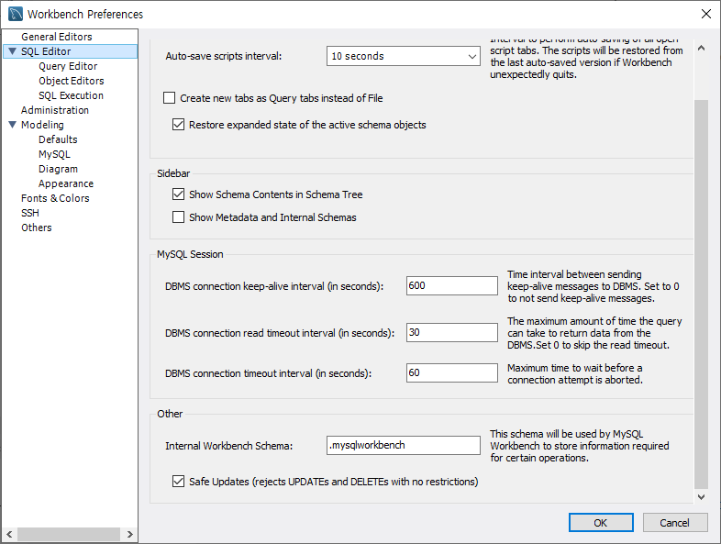Click the Other group title
721x544 pixels.
170,414
